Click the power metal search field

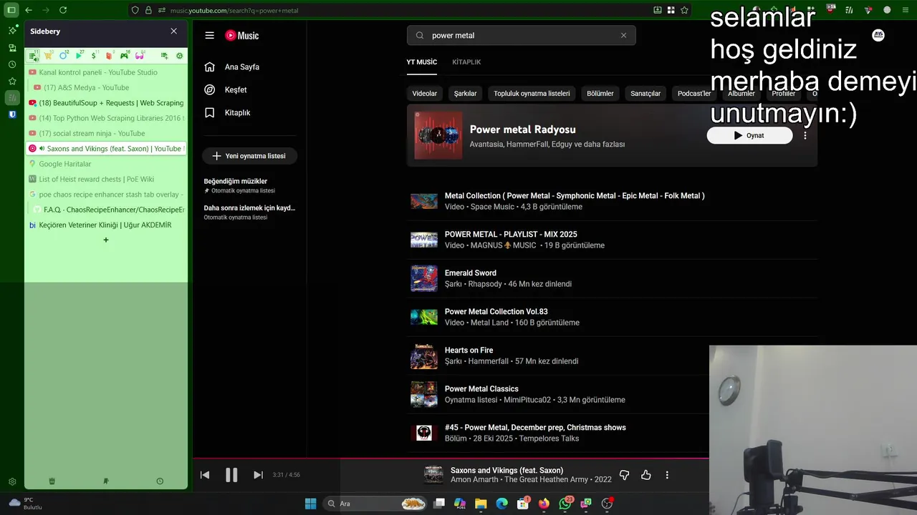523,35
